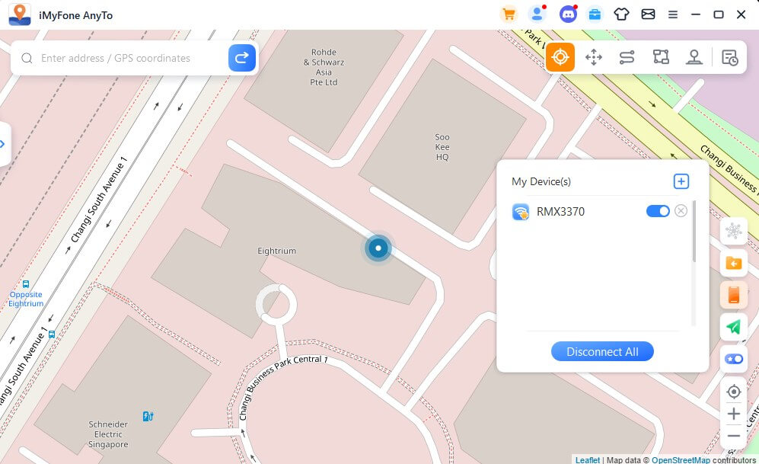Click the RMX3370 device name

(x=560, y=212)
